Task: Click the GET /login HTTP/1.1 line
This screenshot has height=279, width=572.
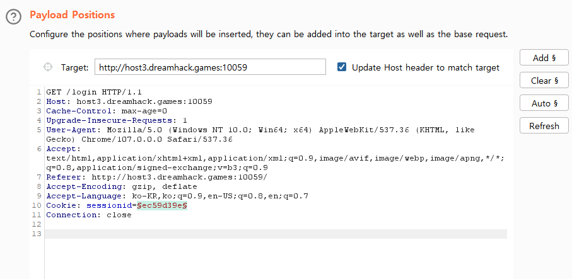Action: (94, 92)
